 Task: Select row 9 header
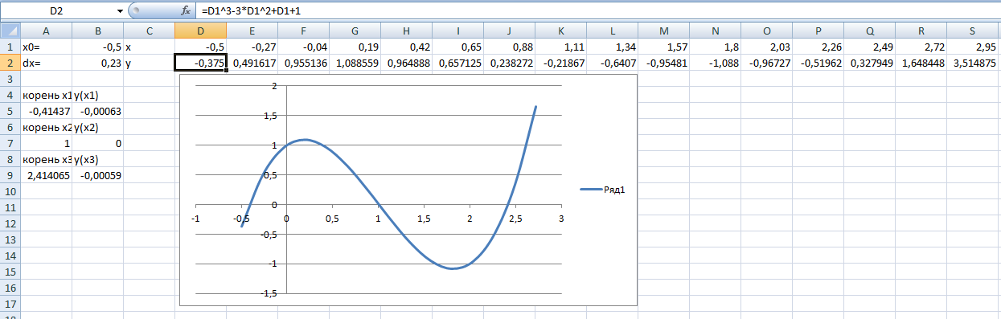(10, 175)
